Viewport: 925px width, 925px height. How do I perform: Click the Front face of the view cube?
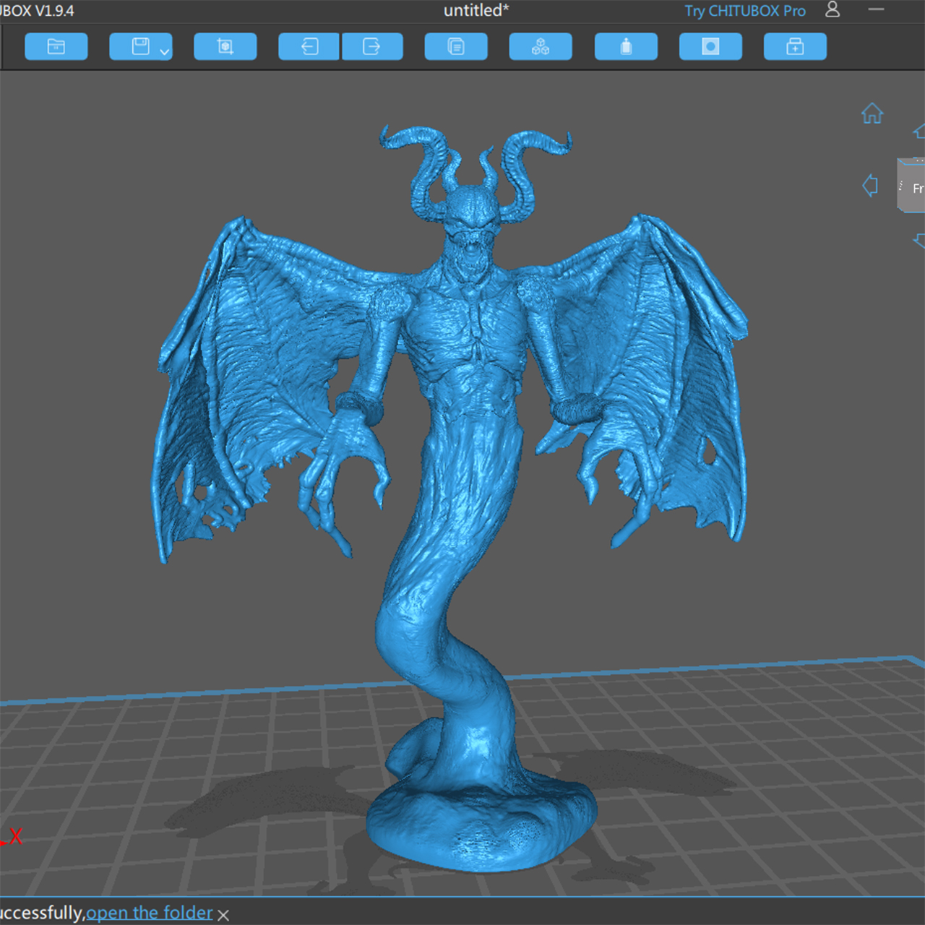pyautogui.click(x=915, y=189)
